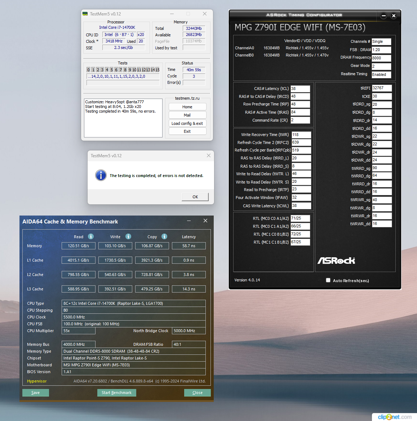417x421 pixels.
Task: Click the AIDA64 Close button
Action: [198, 393]
